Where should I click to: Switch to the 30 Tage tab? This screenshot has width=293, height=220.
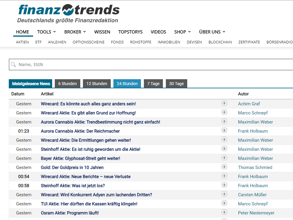177,84
